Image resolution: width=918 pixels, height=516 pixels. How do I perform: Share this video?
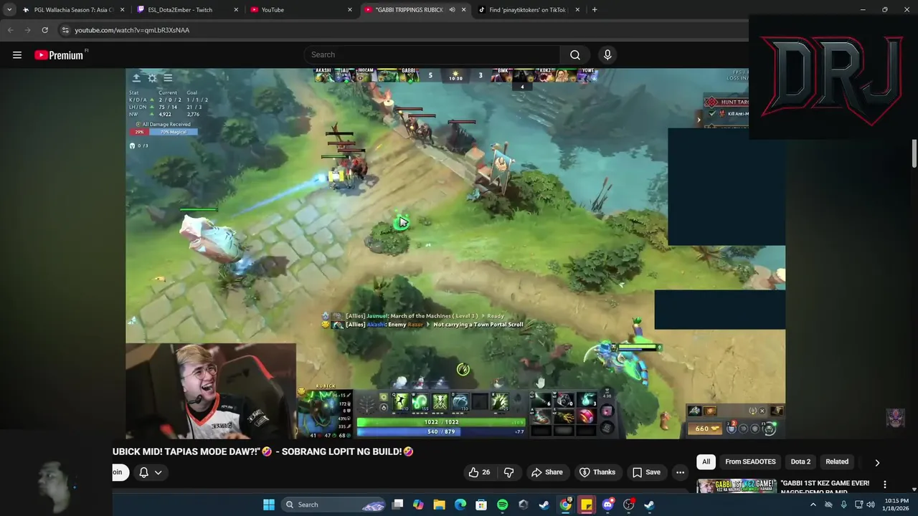(x=546, y=472)
